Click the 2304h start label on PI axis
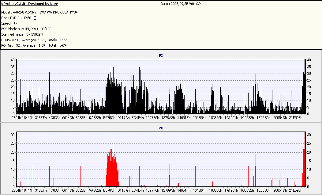The height and width of the screenshot is (195, 322). (x=16, y=118)
